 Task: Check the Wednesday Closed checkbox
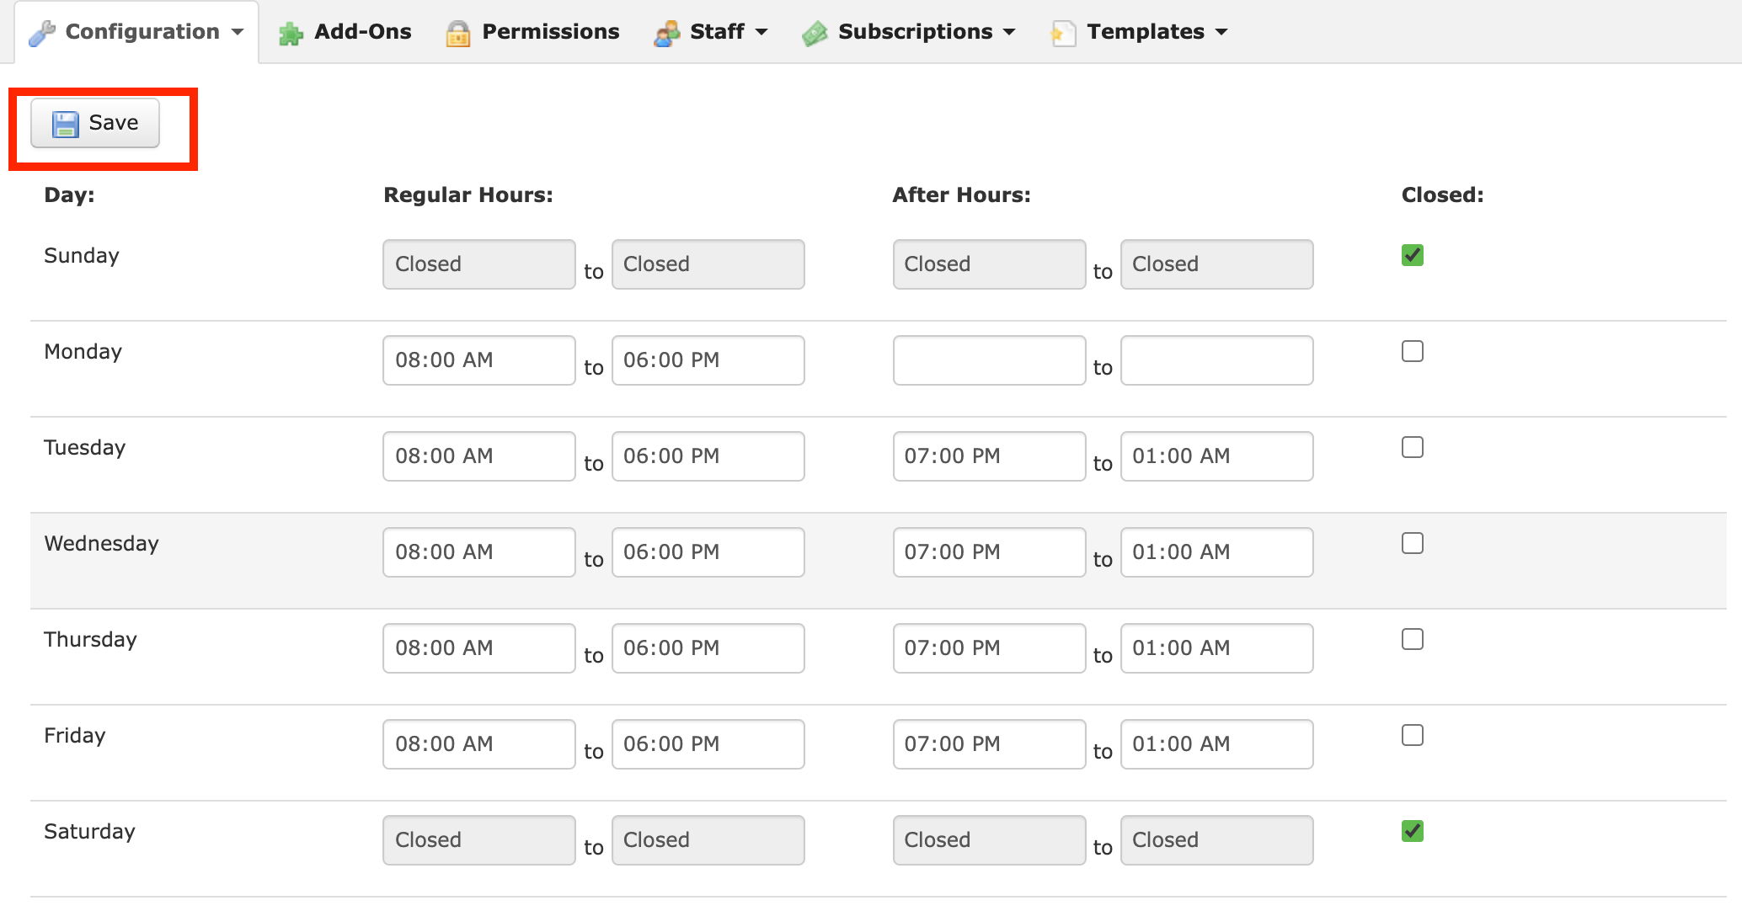tap(1412, 543)
